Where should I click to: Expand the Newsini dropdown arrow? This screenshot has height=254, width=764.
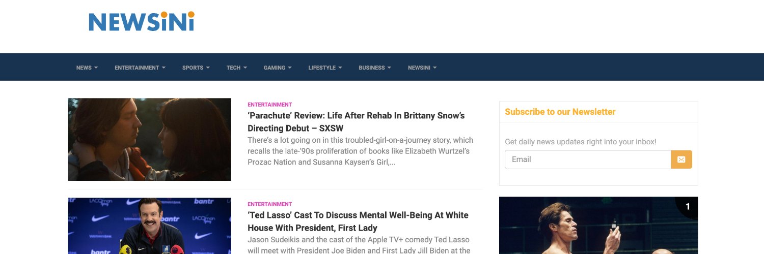pyautogui.click(x=435, y=68)
